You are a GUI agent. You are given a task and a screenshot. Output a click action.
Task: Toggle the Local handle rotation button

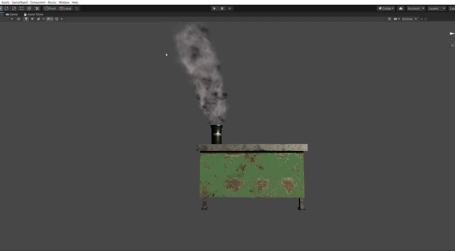coord(65,9)
